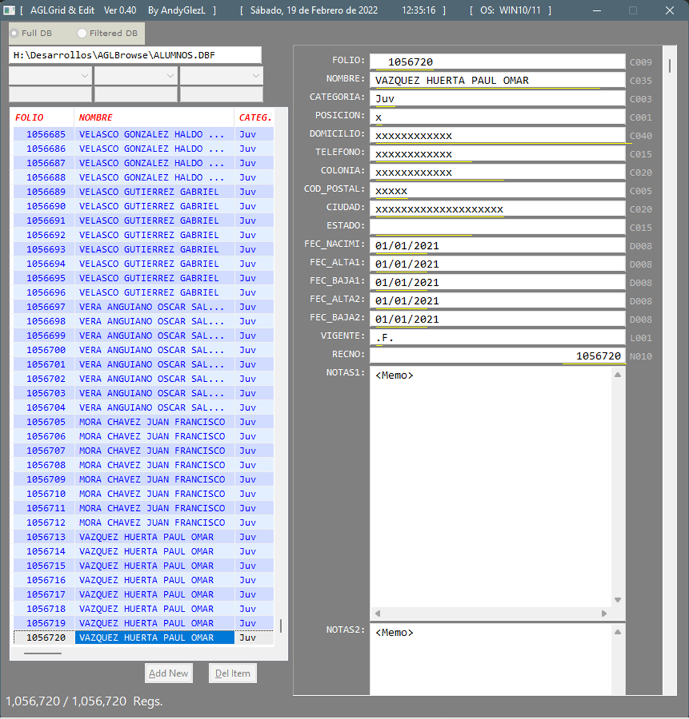The width and height of the screenshot is (689, 719).
Task: Click the ALUMNOS.DBF path field
Action: pos(136,55)
